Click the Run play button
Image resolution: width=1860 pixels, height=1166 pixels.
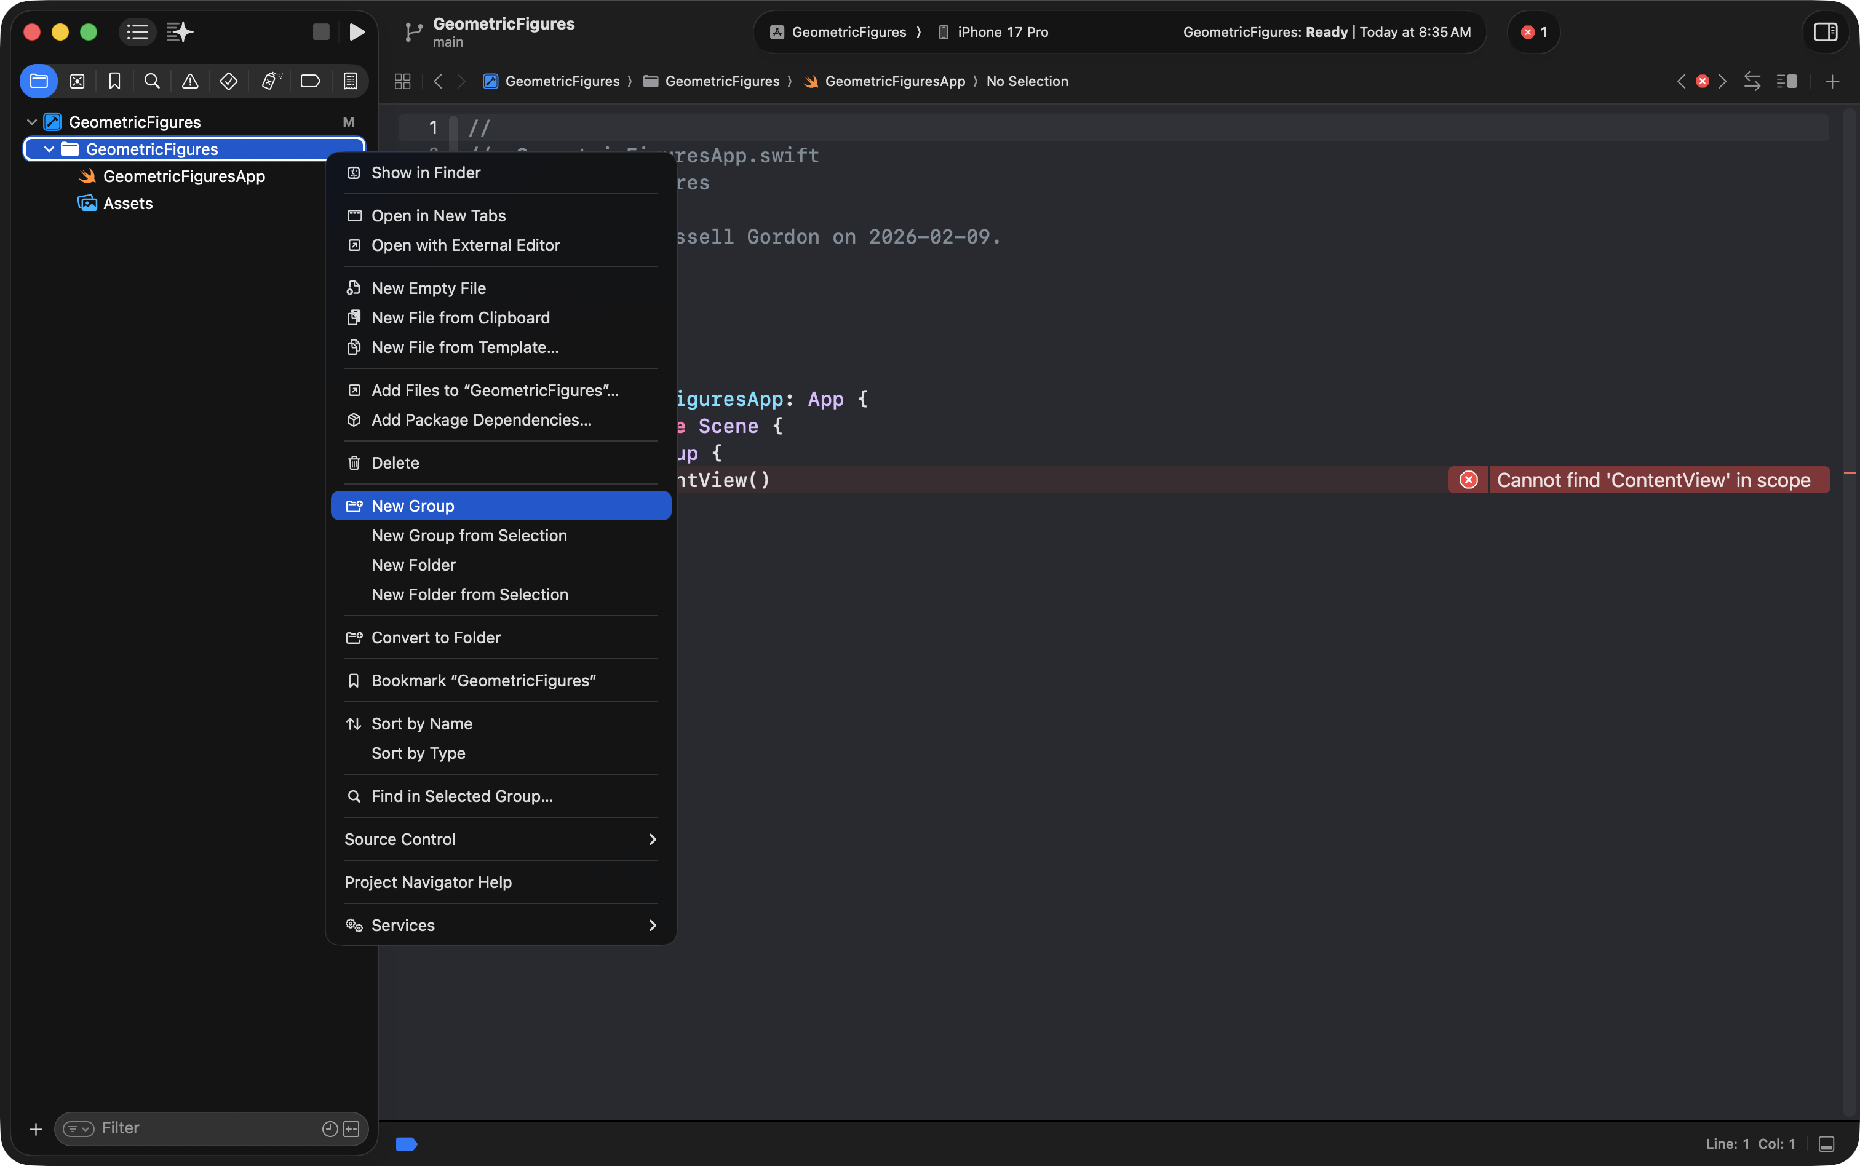[356, 31]
